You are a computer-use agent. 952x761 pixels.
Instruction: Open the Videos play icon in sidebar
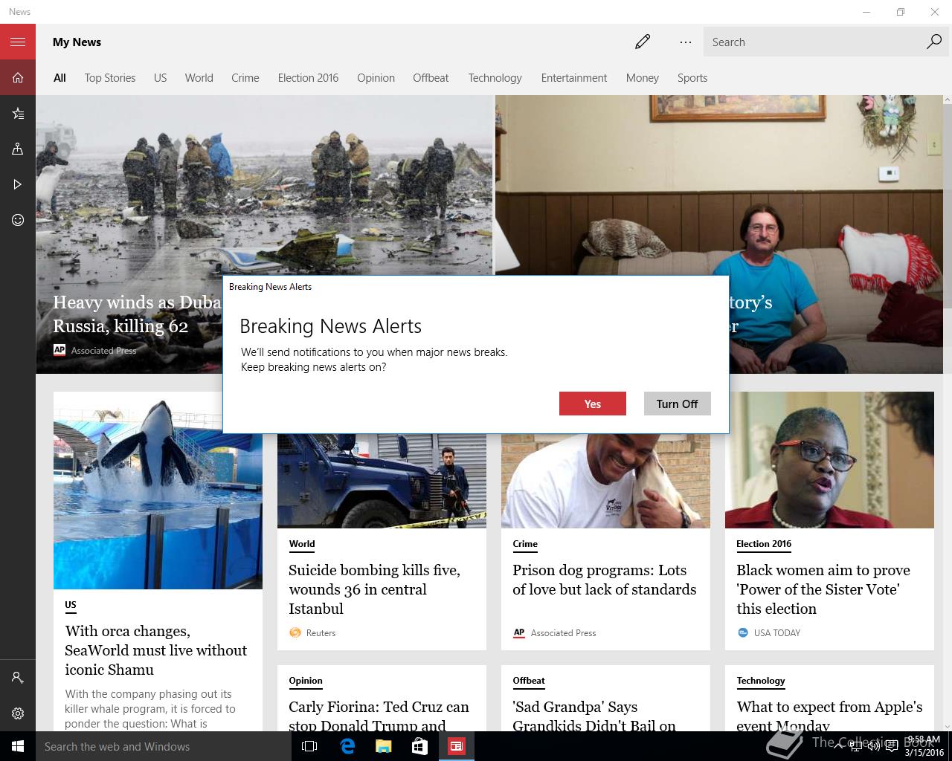[18, 184]
